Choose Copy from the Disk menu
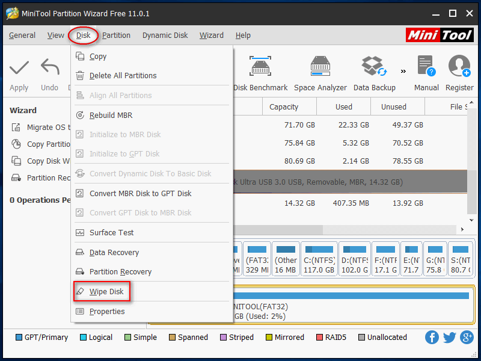481x361 pixels. click(x=152, y=57)
